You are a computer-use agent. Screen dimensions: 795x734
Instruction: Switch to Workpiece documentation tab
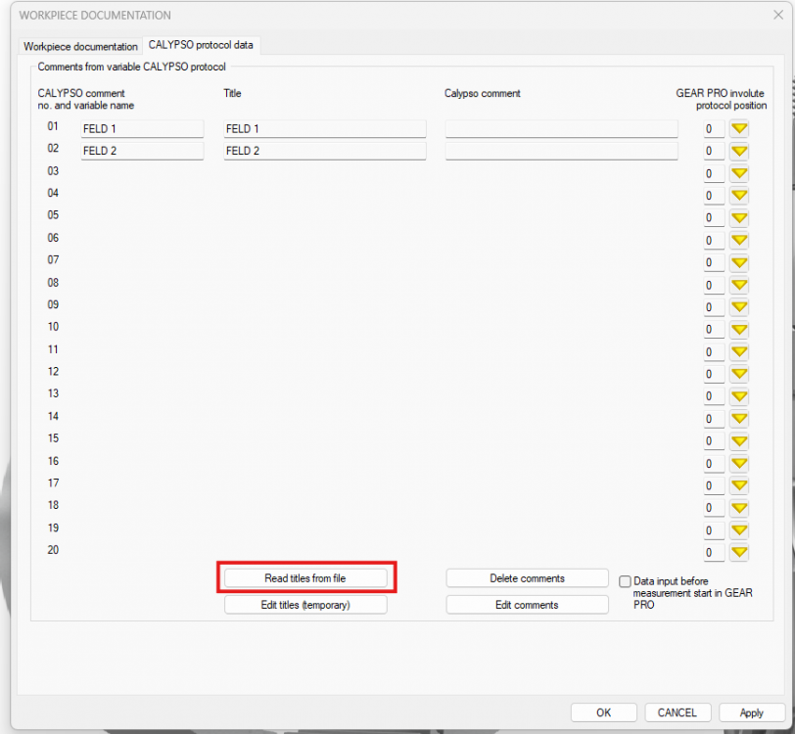(80, 46)
